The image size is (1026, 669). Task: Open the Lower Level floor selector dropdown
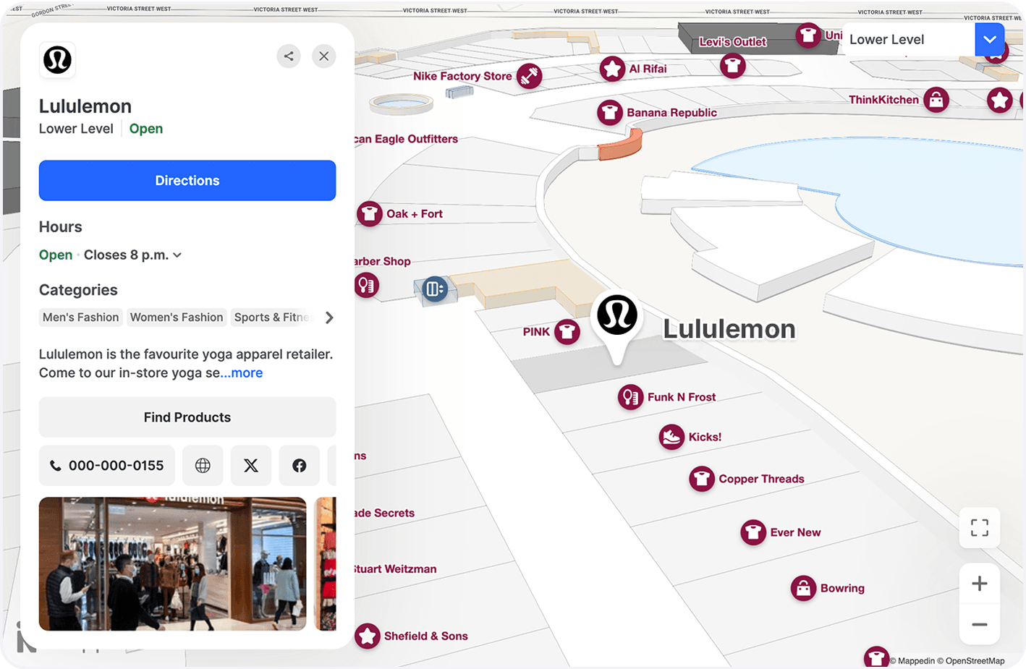point(989,40)
